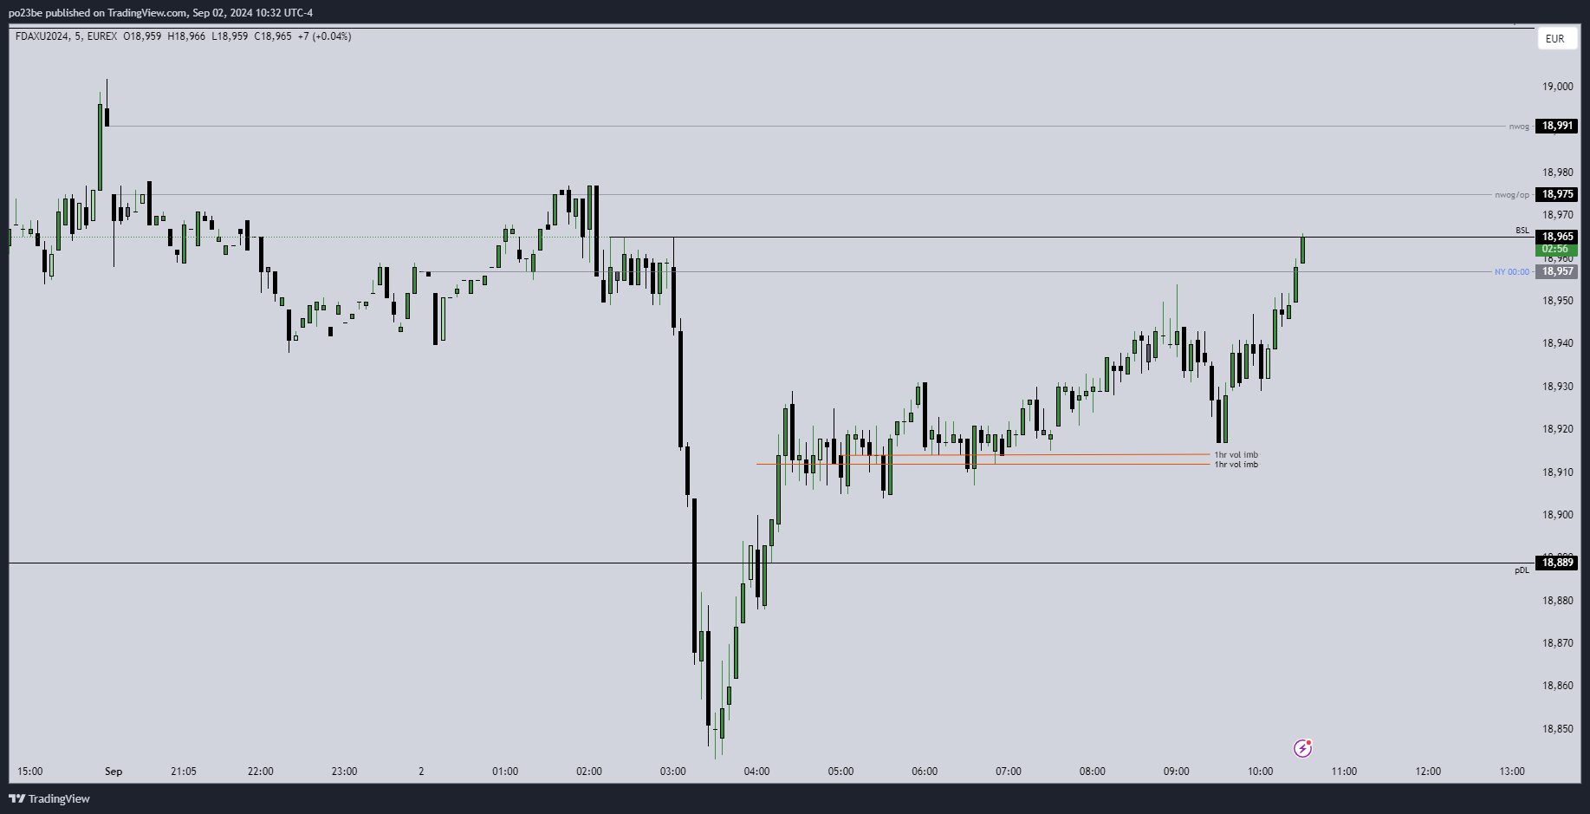1590x814 pixels.
Task: Click the blue NY 00:00 line label
Action: 1511,272
